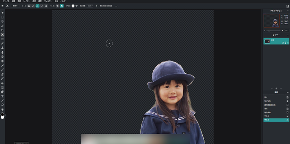The image size is (290, 144).
Task: Click the Home icon in options bar
Action: (2, 6)
